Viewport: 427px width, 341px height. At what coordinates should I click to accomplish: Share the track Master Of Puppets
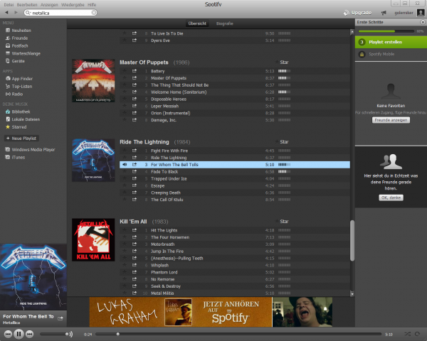click(x=135, y=78)
